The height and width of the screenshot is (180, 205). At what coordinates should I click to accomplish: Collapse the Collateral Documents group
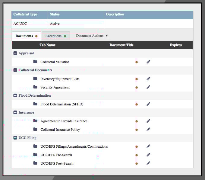[x=15, y=70]
